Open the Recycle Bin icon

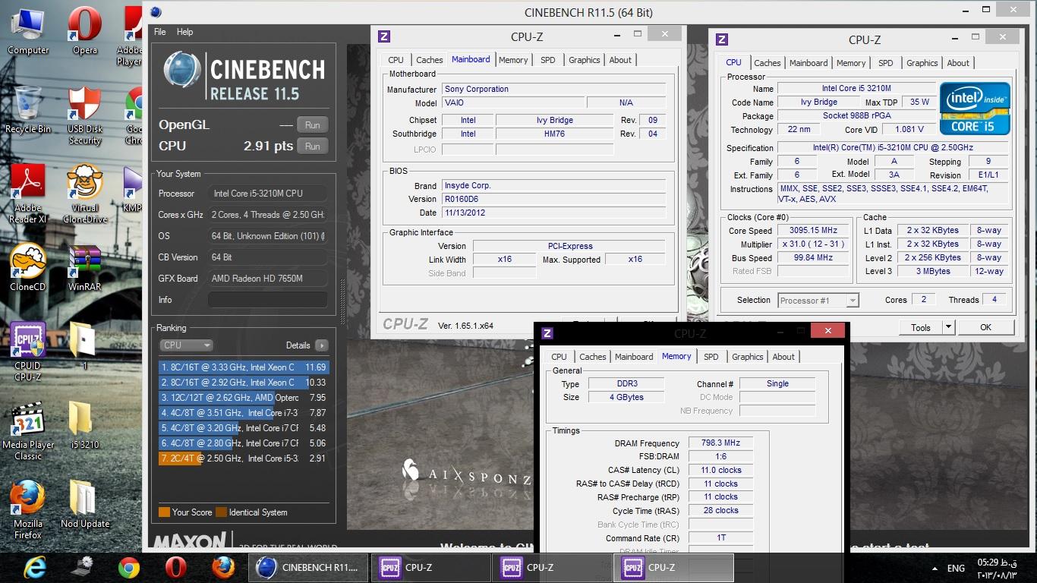pyautogui.click(x=28, y=110)
